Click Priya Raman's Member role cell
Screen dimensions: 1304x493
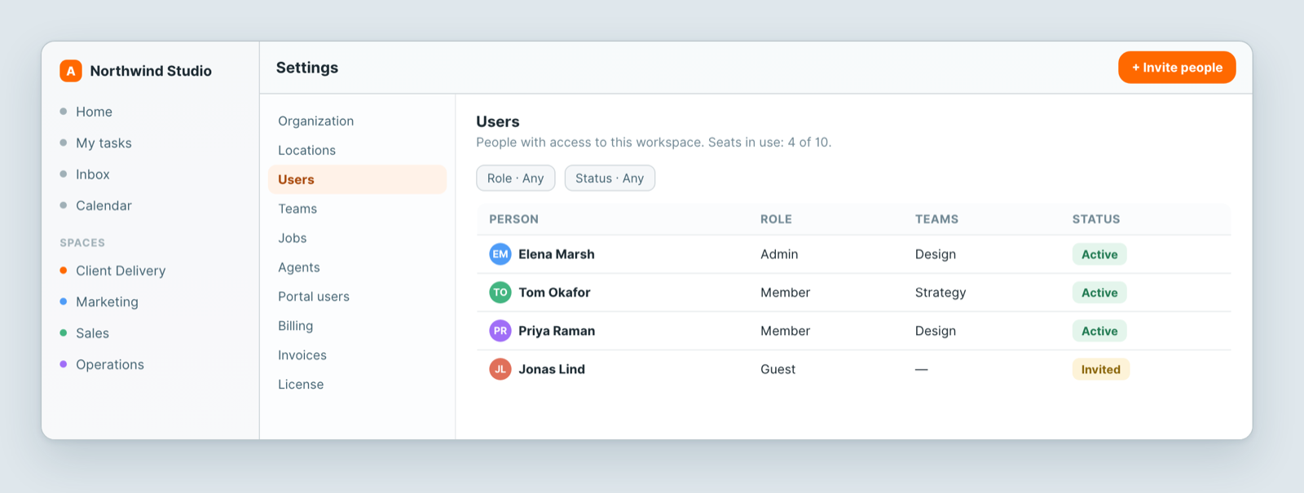click(785, 331)
